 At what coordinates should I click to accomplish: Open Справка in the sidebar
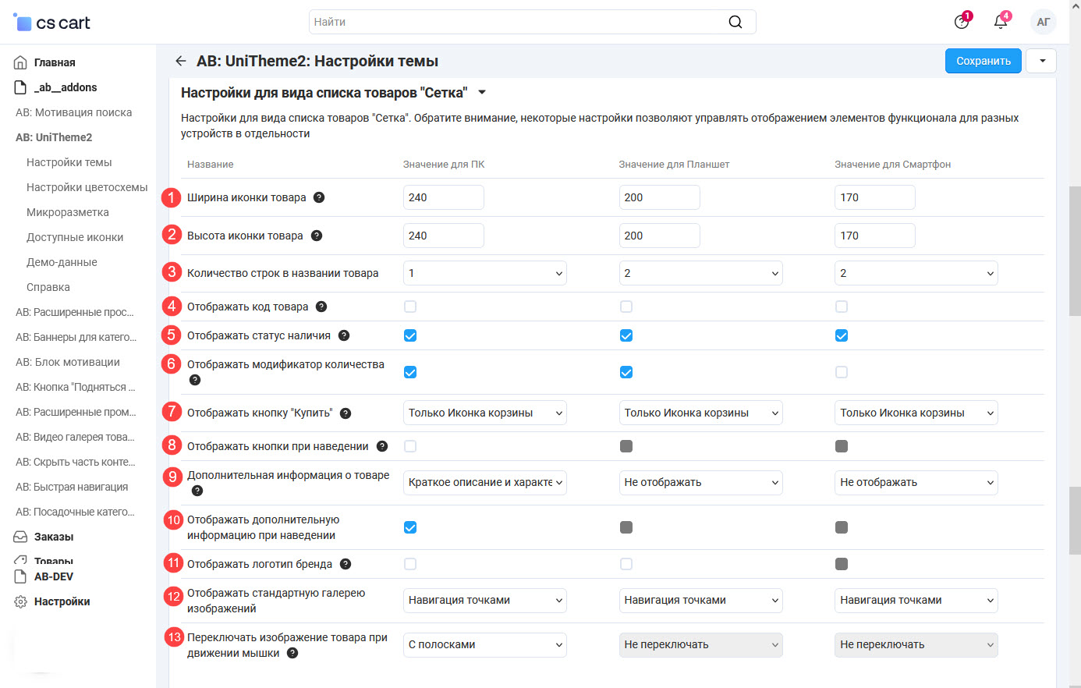[x=48, y=287]
